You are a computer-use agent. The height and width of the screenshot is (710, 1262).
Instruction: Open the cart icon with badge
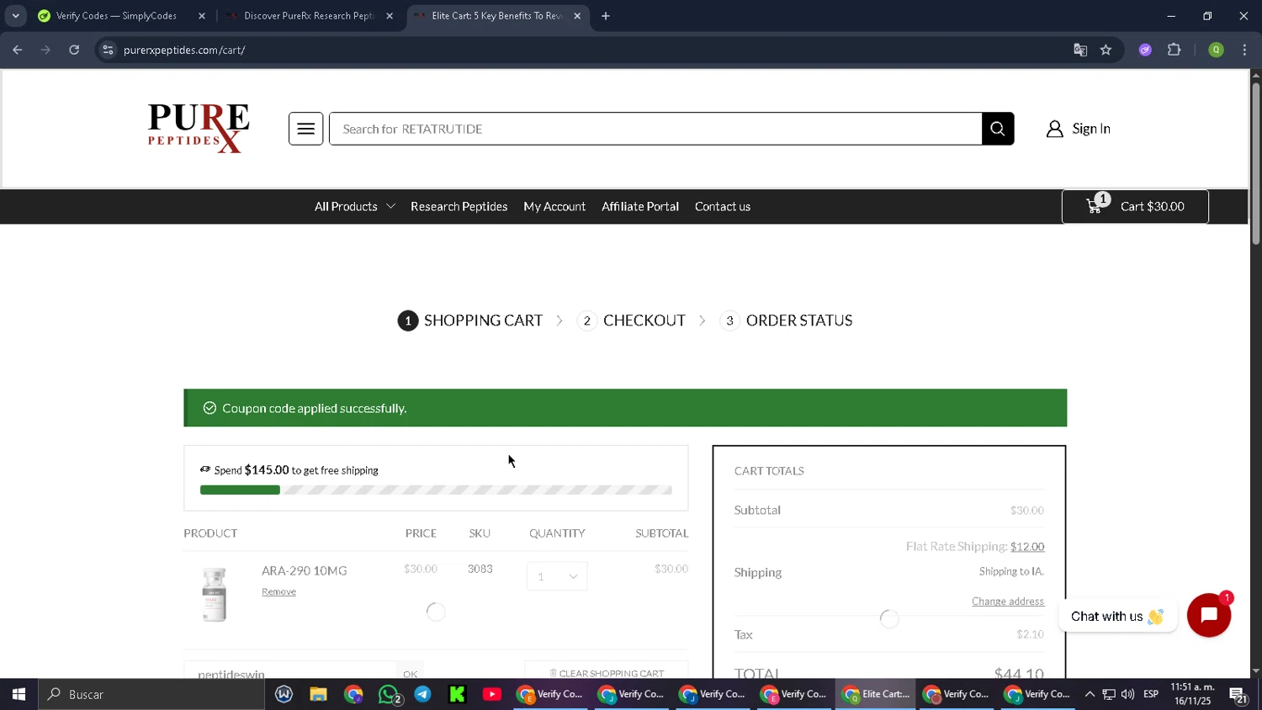coord(1096,205)
